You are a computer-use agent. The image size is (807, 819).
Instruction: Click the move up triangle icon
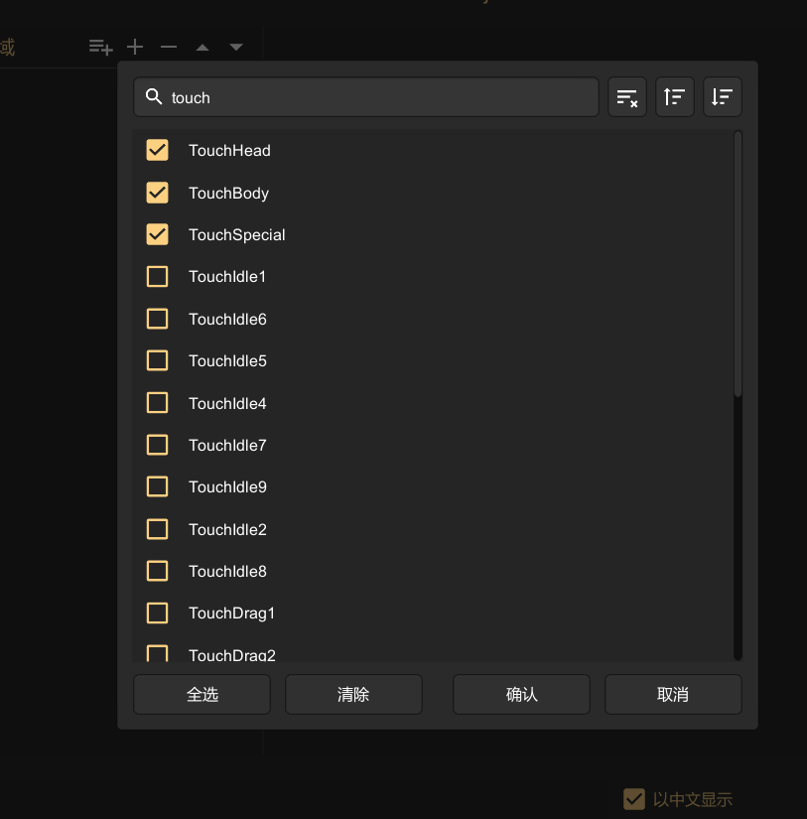202,47
